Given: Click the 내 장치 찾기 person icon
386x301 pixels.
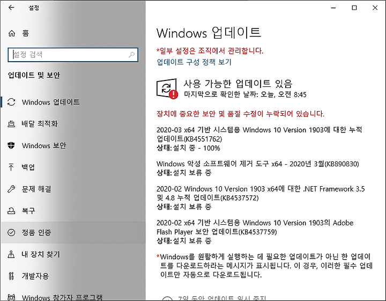Looking at the screenshot, I should 11,254.
